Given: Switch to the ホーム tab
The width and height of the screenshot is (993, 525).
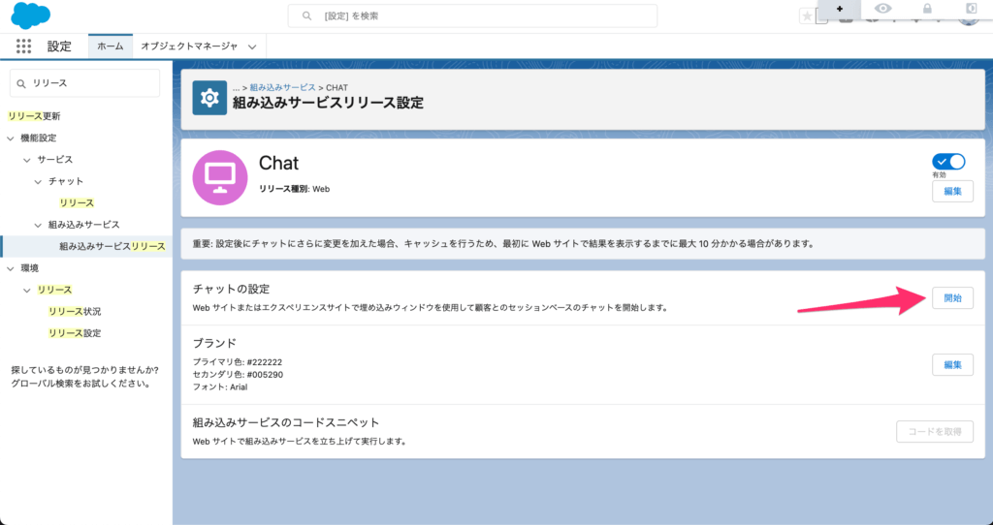Looking at the screenshot, I should pos(111,46).
